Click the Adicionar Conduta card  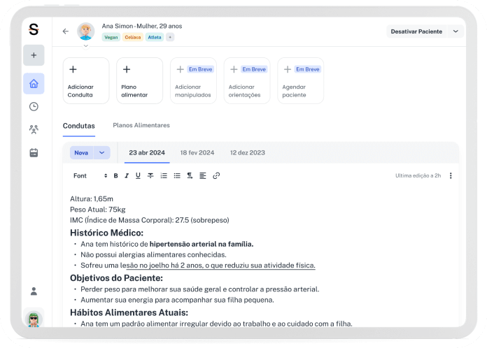click(86, 80)
